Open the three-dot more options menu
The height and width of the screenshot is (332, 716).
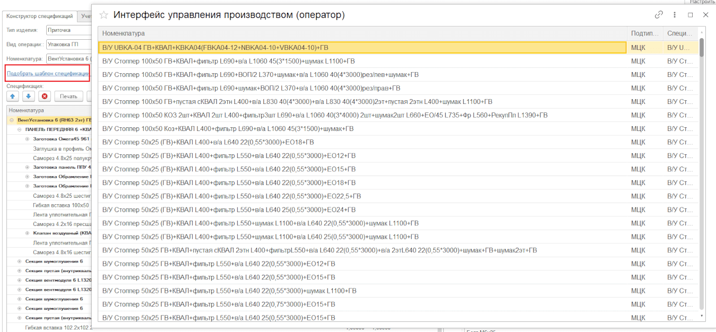click(675, 15)
